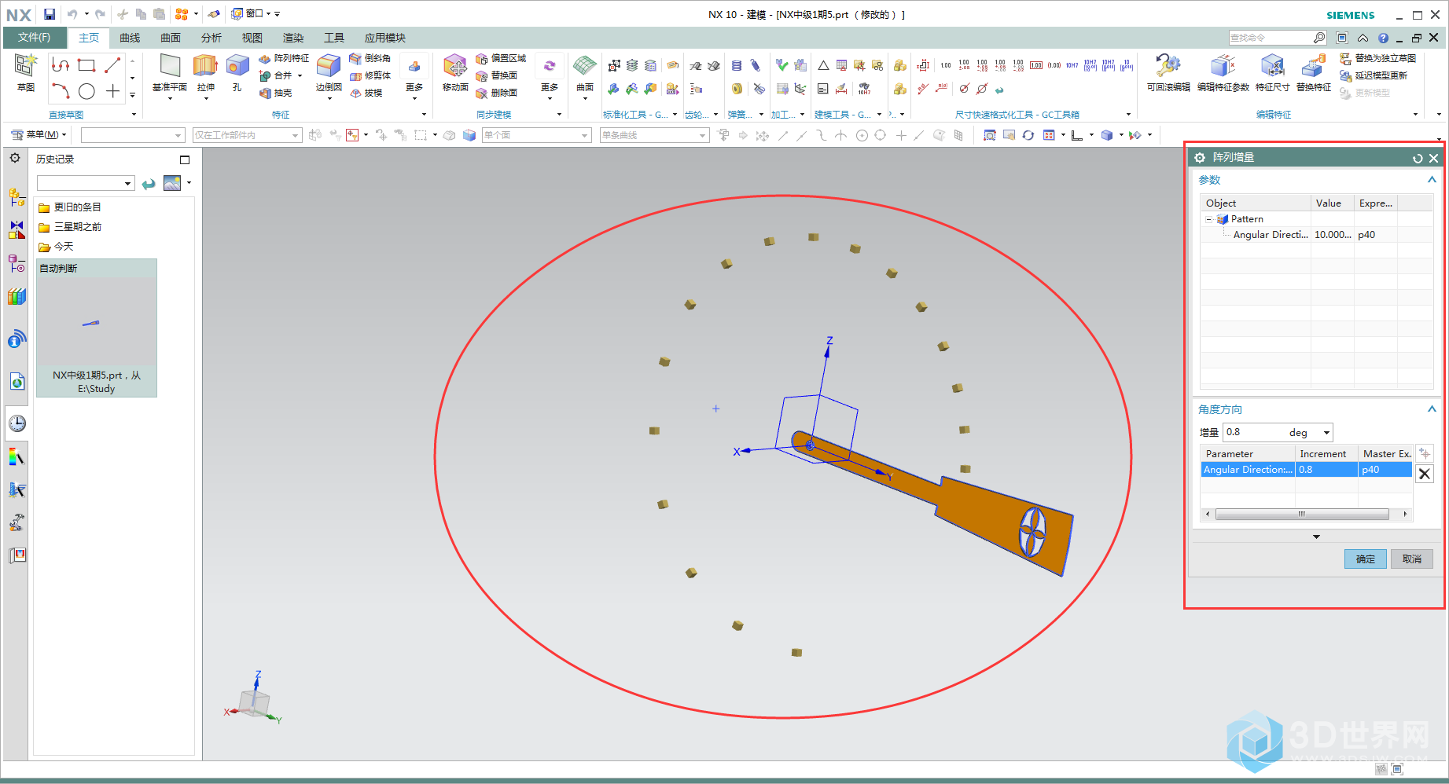Switch to the 曲线 tab
The width and height of the screenshot is (1449, 784).
click(130, 38)
